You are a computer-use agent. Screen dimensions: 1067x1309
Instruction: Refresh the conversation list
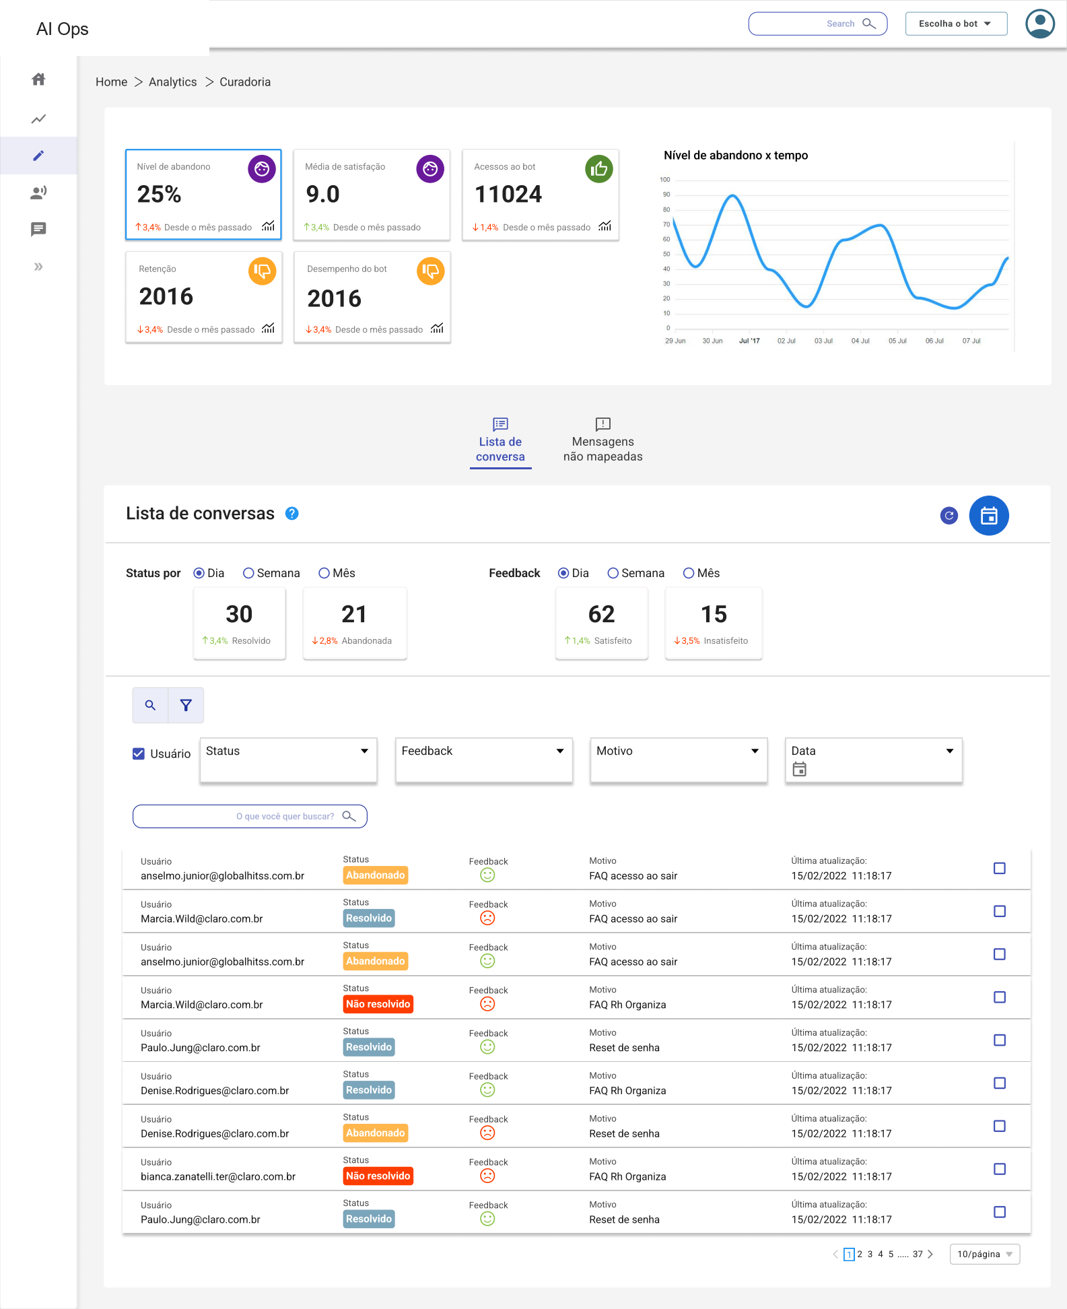click(x=949, y=516)
